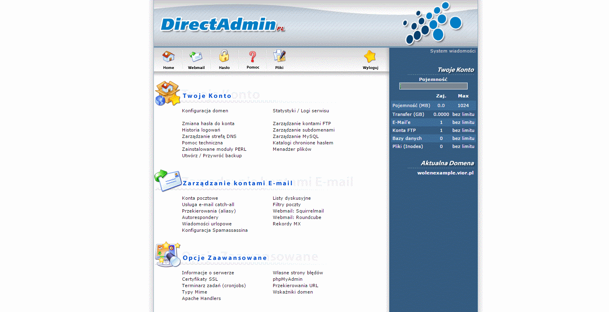Click the Twoje Konto section icon
Viewport: 609px width, 312px height.
pos(168,93)
